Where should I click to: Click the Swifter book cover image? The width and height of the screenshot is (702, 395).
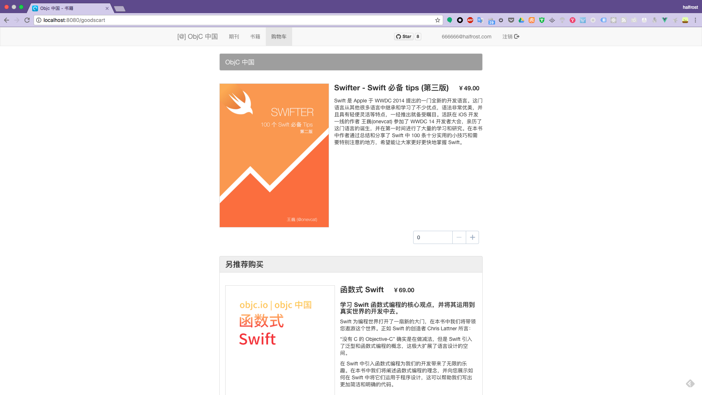(x=274, y=155)
